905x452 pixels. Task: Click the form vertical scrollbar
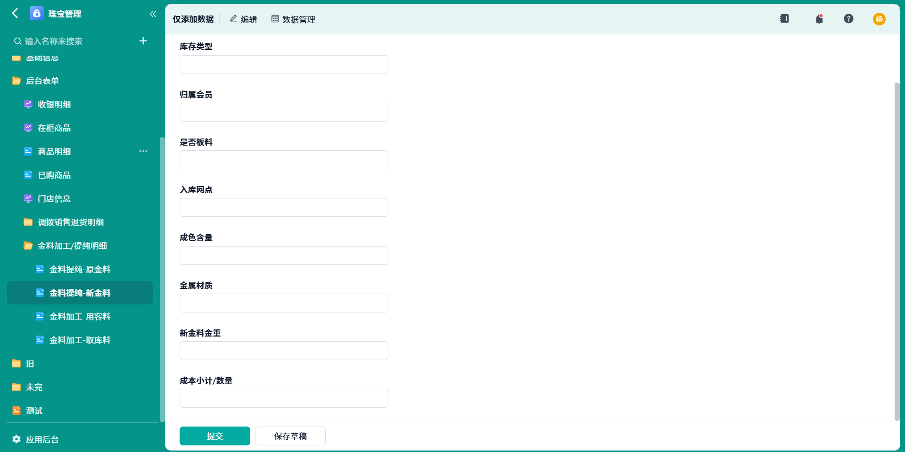(897, 251)
